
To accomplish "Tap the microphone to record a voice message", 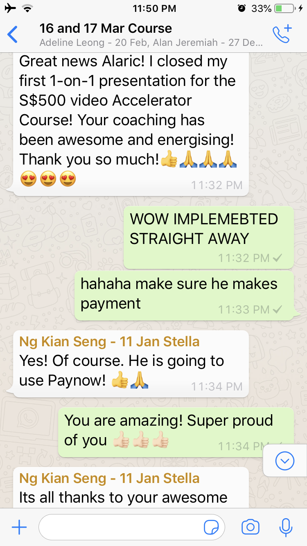I will pos(286,527).
